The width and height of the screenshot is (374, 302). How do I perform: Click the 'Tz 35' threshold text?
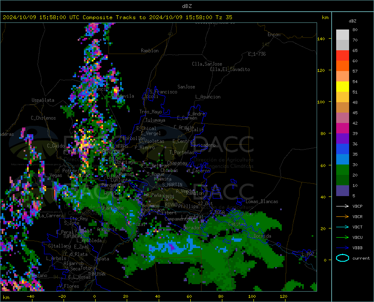click(x=224, y=17)
